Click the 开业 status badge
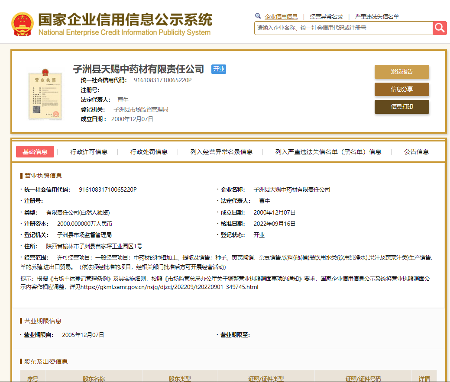The height and width of the screenshot is (382, 450). tap(218, 69)
